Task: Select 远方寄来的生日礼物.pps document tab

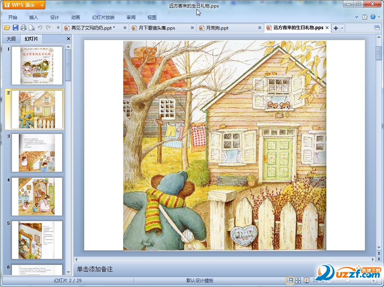Action: [x=298, y=28]
